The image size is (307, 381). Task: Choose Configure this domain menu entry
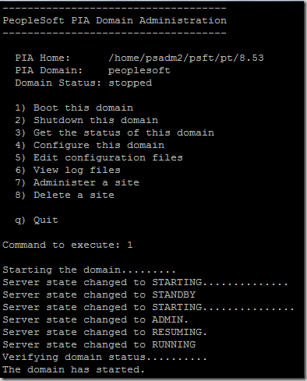pos(90,145)
